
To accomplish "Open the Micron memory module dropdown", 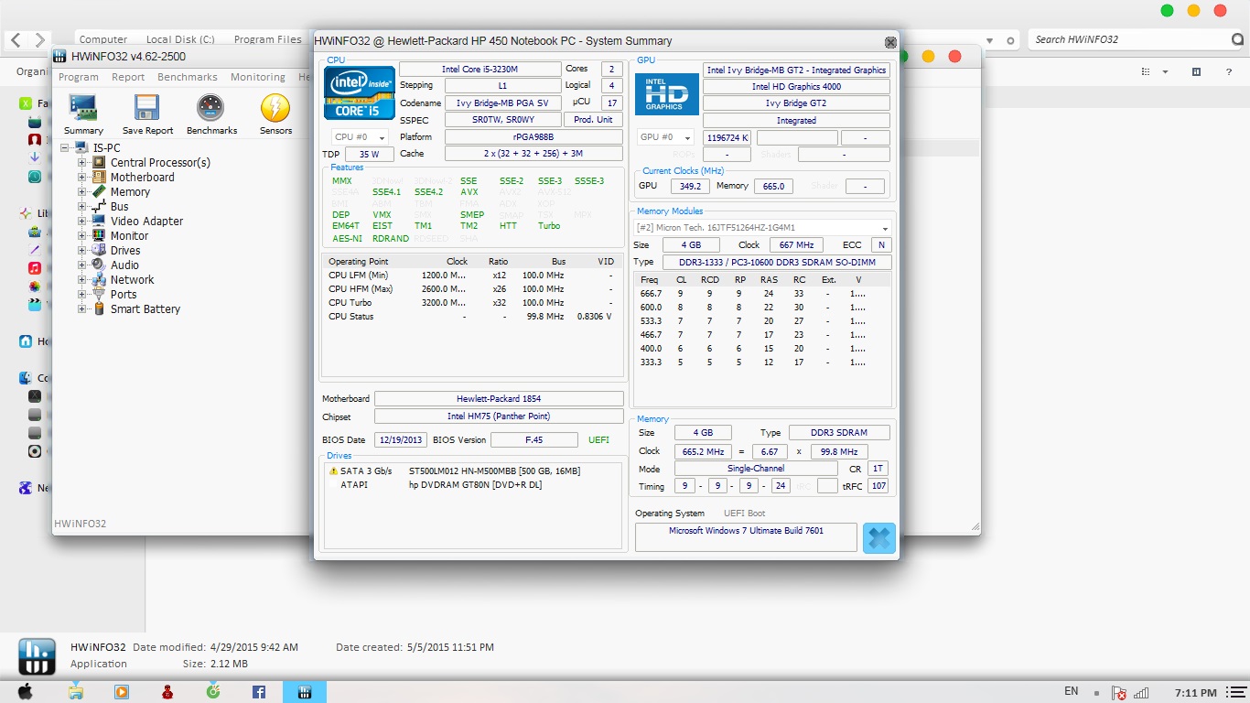I will point(762,228).
